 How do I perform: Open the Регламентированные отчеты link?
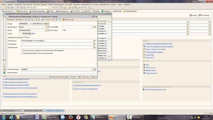click(x=155, y=89)
